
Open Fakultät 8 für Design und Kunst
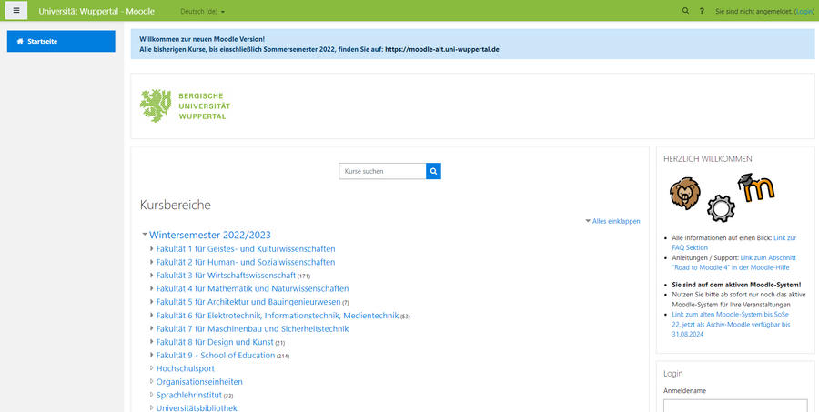pos(215,342)
